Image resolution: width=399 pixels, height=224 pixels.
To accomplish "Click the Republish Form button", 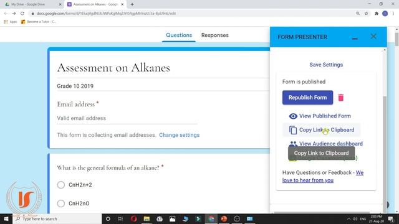I will click(x=307, y=98).
